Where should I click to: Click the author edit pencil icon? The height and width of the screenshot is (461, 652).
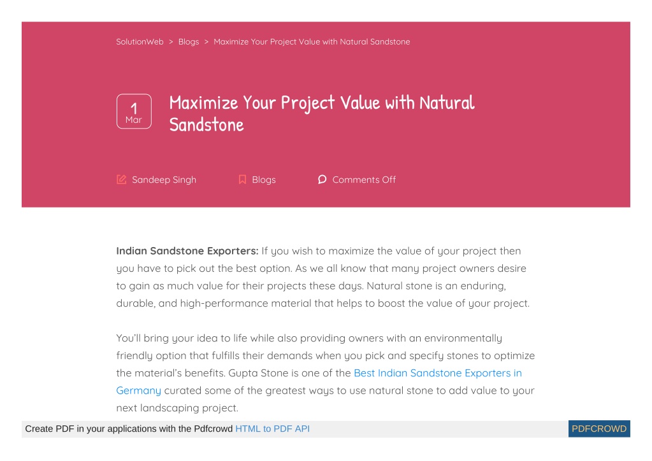click(121, 180)
